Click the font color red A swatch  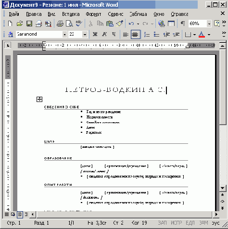202,34
